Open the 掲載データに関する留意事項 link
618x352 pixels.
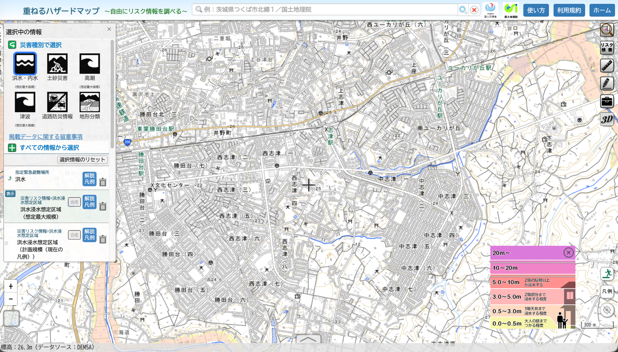point(46,137)
